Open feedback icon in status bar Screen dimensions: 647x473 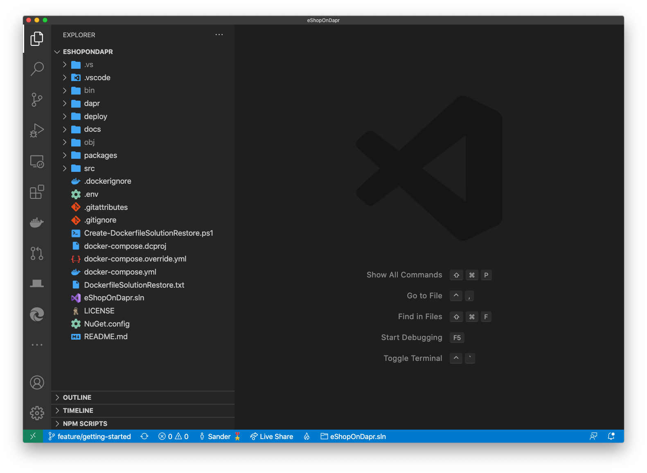(593, 436)
